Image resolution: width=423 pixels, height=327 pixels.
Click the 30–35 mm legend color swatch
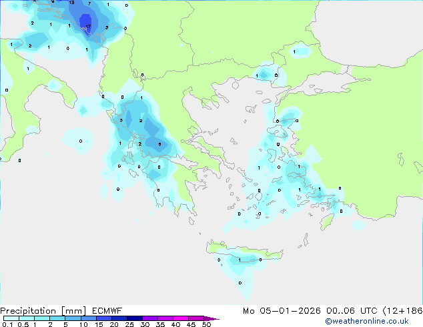coord(150,318)
